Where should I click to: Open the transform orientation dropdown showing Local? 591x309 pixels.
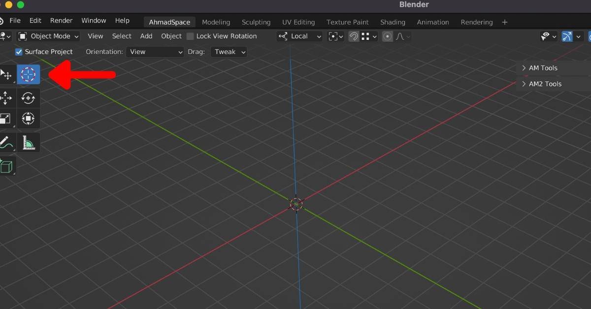point(299,36)
